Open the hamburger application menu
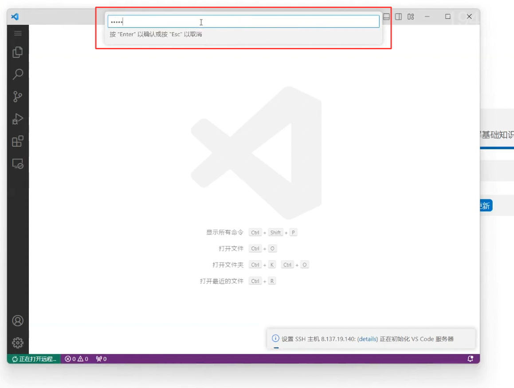 pos(18,33)
